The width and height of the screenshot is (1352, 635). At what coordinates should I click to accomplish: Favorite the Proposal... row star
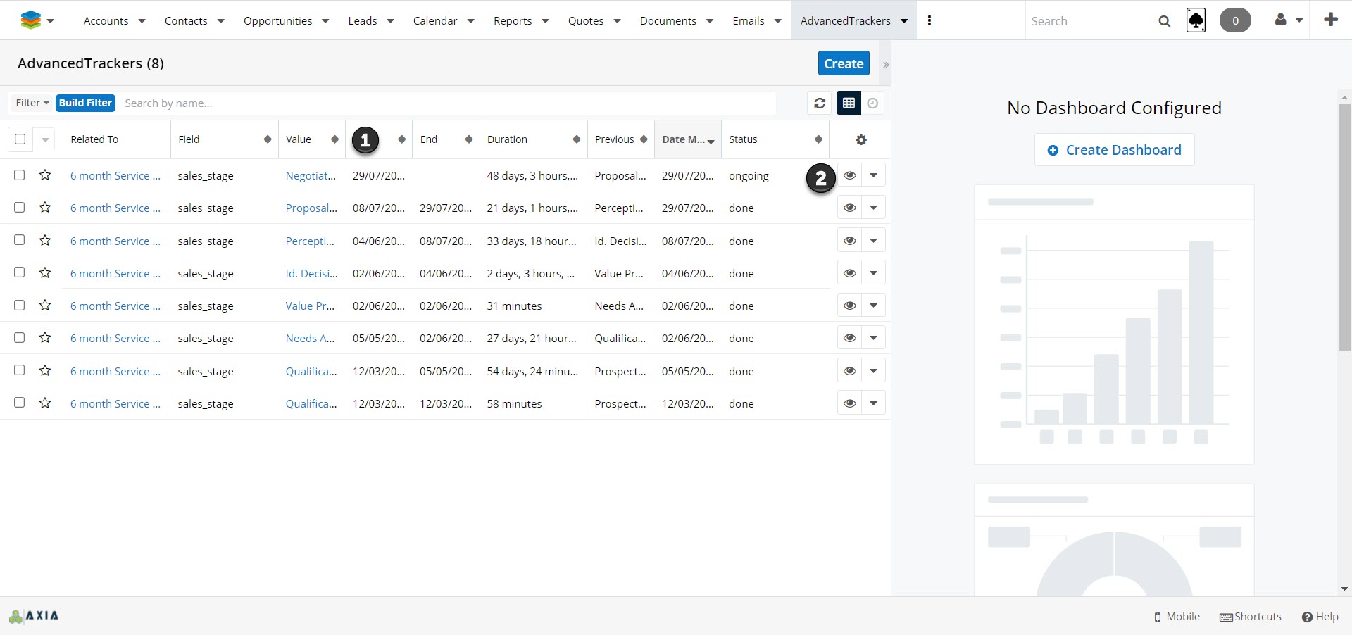tap(45, 207)
